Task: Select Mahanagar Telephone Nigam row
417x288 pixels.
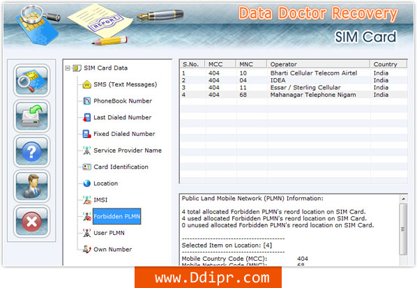Action: (294, 95)
